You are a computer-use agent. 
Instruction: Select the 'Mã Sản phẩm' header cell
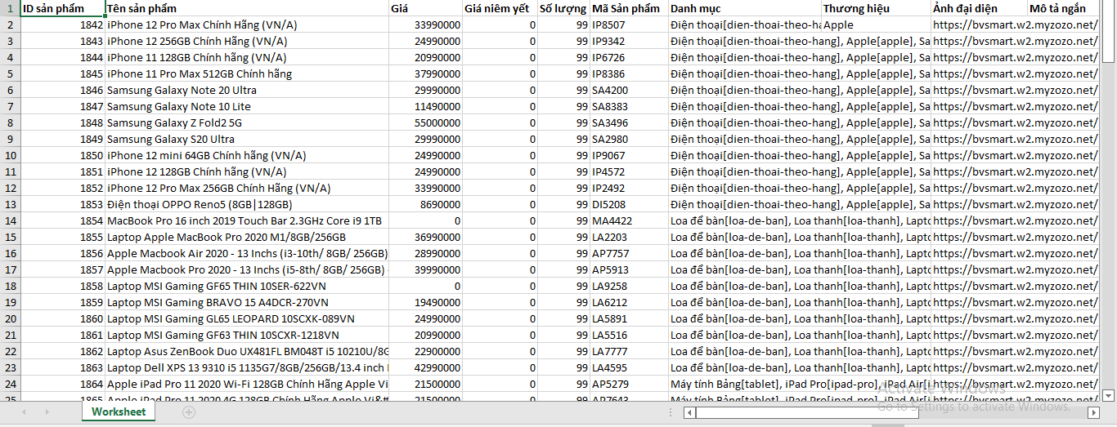629,8
